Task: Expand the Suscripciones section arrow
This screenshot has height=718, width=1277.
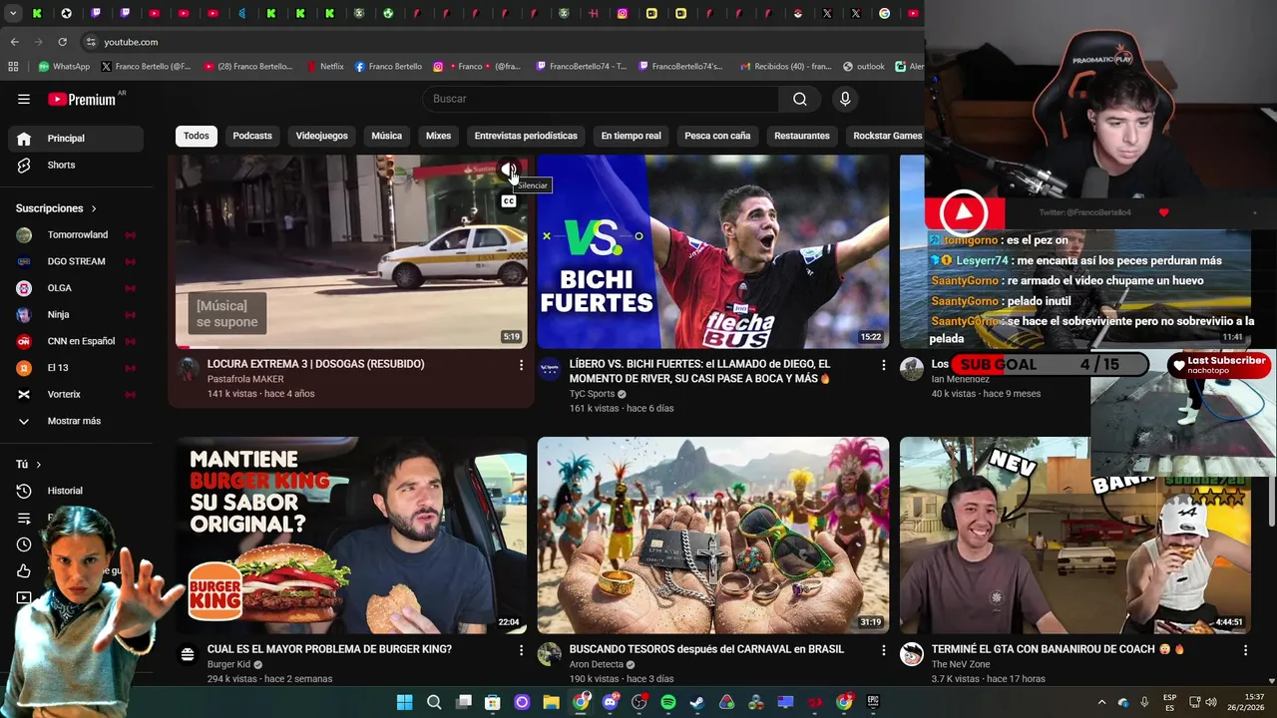Action: [x=94, y=208]
